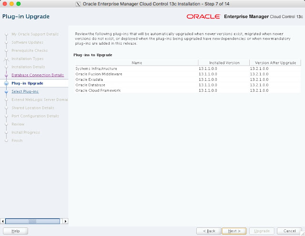
Task: Select the Plug-in Upgrade step
Action: [x=27, y=83]
